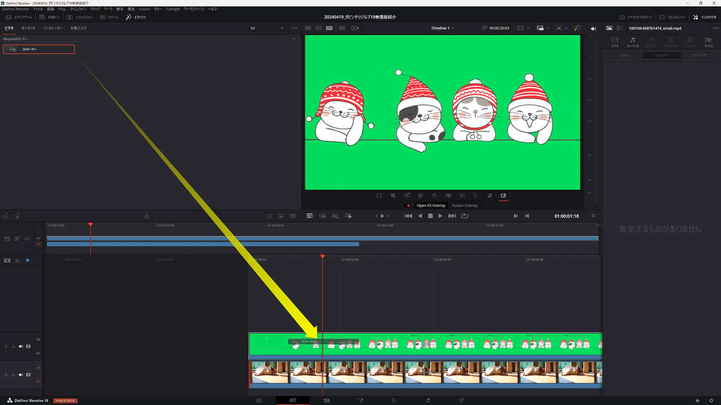The width and height of the screenshot is (721, 405).
Task: Select the Dynamic Zoom tool
Action: coord(407,196)
